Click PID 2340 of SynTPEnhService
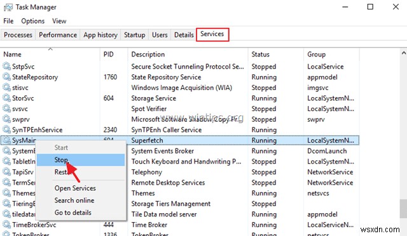This screenshot has width=407, height=236. tap(110, 130)
